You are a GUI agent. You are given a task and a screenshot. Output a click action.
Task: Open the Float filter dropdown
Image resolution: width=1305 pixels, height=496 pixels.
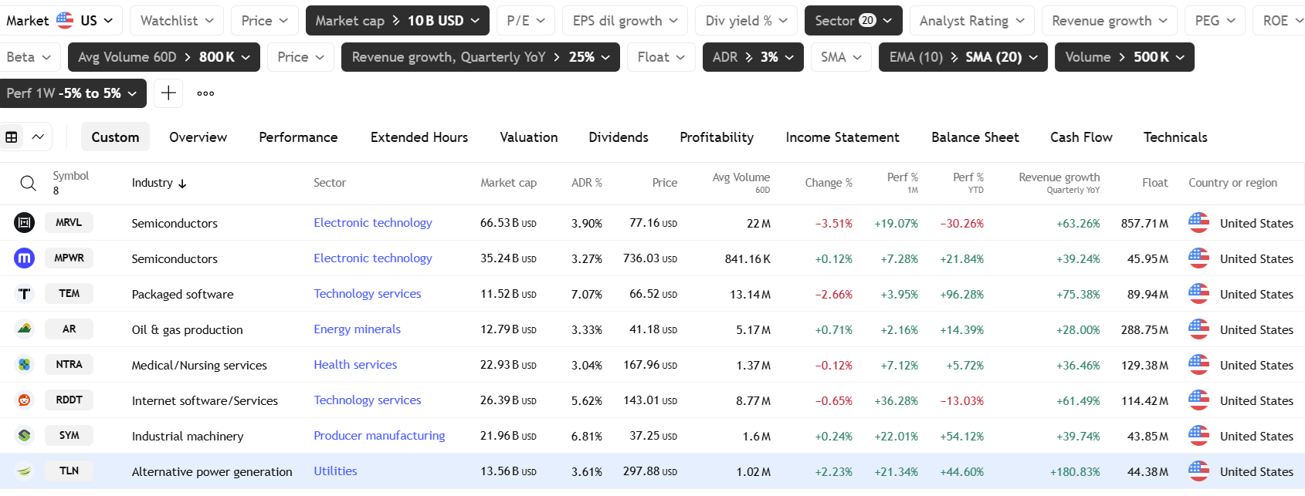[x=661, y=57]
